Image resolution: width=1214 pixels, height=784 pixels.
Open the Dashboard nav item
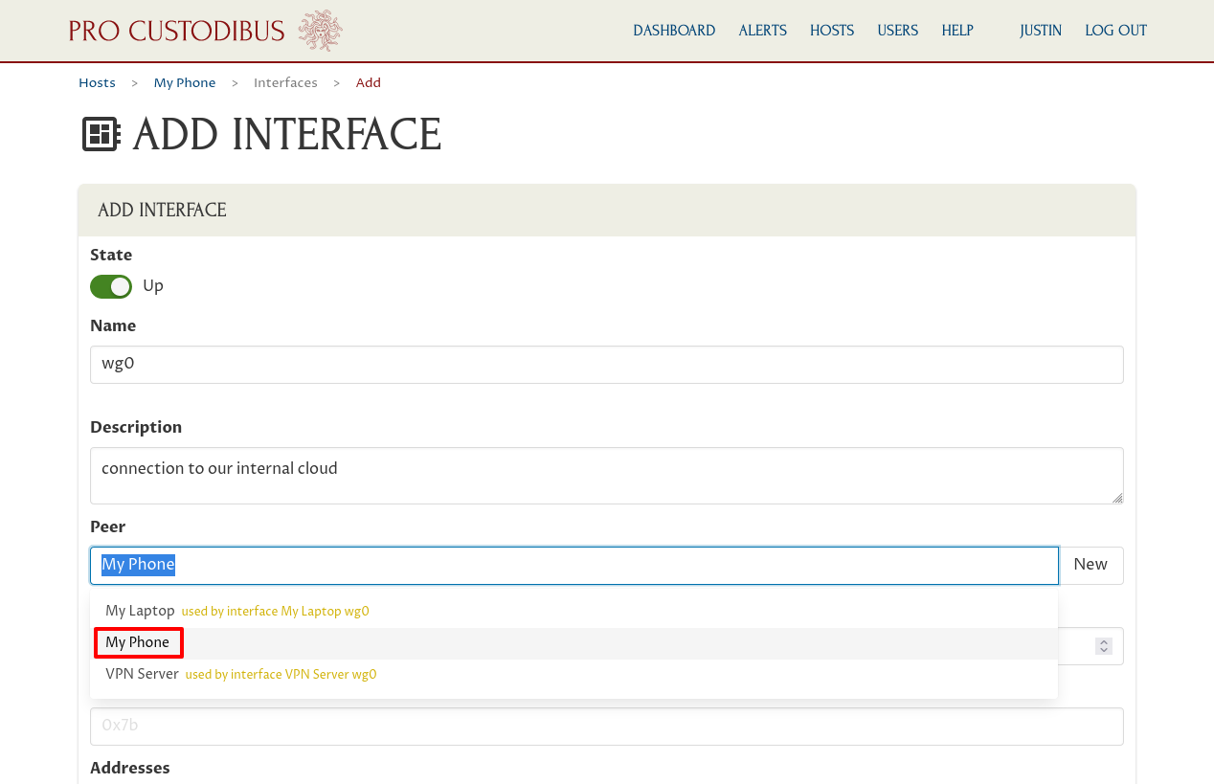(674, 31)
